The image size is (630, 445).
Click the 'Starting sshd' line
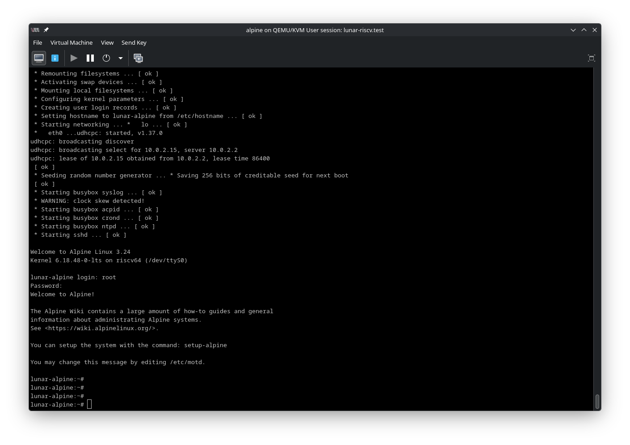click(x=80, y=235)
